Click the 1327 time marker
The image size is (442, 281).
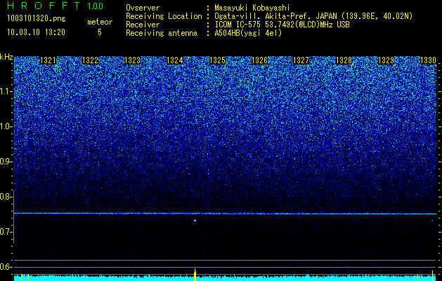301,60
